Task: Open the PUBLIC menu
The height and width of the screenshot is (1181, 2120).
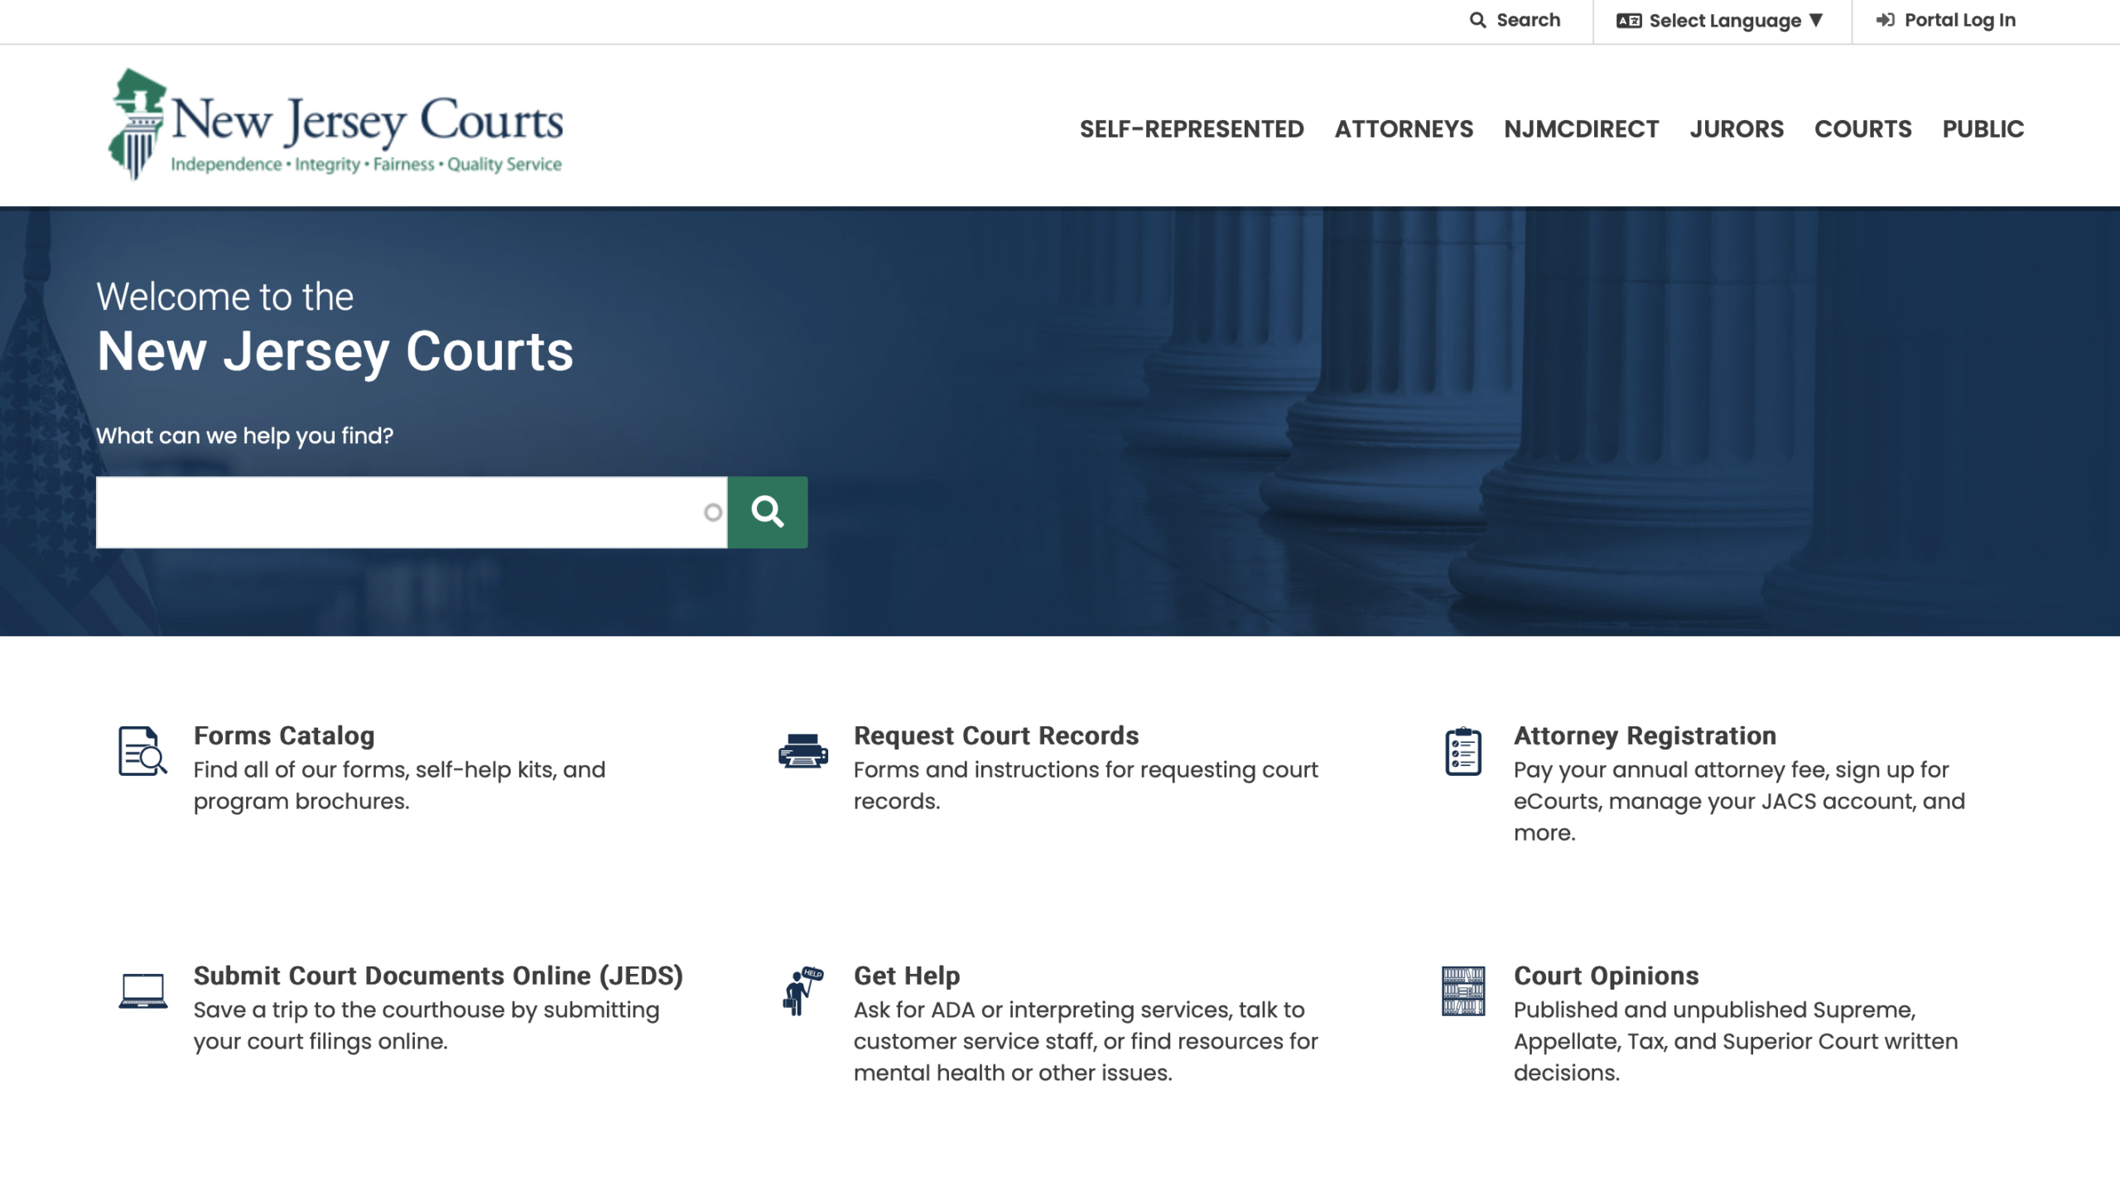Action: [1983, 129]
